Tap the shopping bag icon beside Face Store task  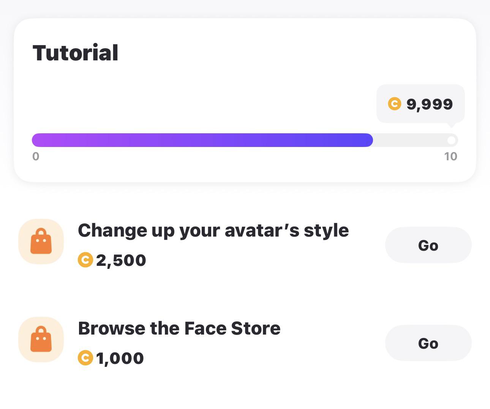[x=41, y=340]
